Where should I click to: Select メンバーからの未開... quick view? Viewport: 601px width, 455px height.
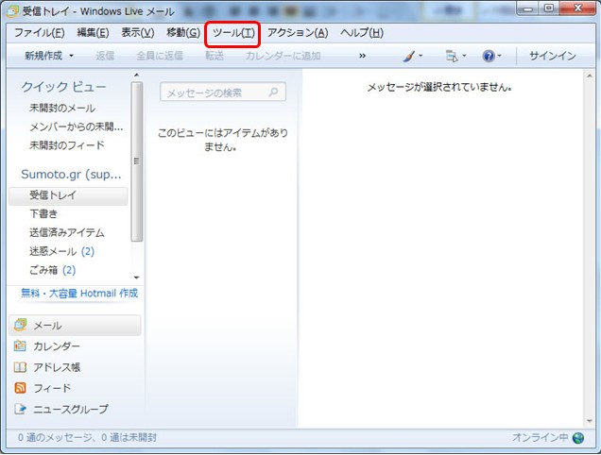pyautogui.click(x=77, y=126)
